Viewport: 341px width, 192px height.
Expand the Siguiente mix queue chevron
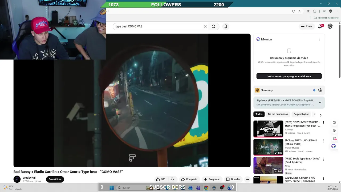point(320,103)
